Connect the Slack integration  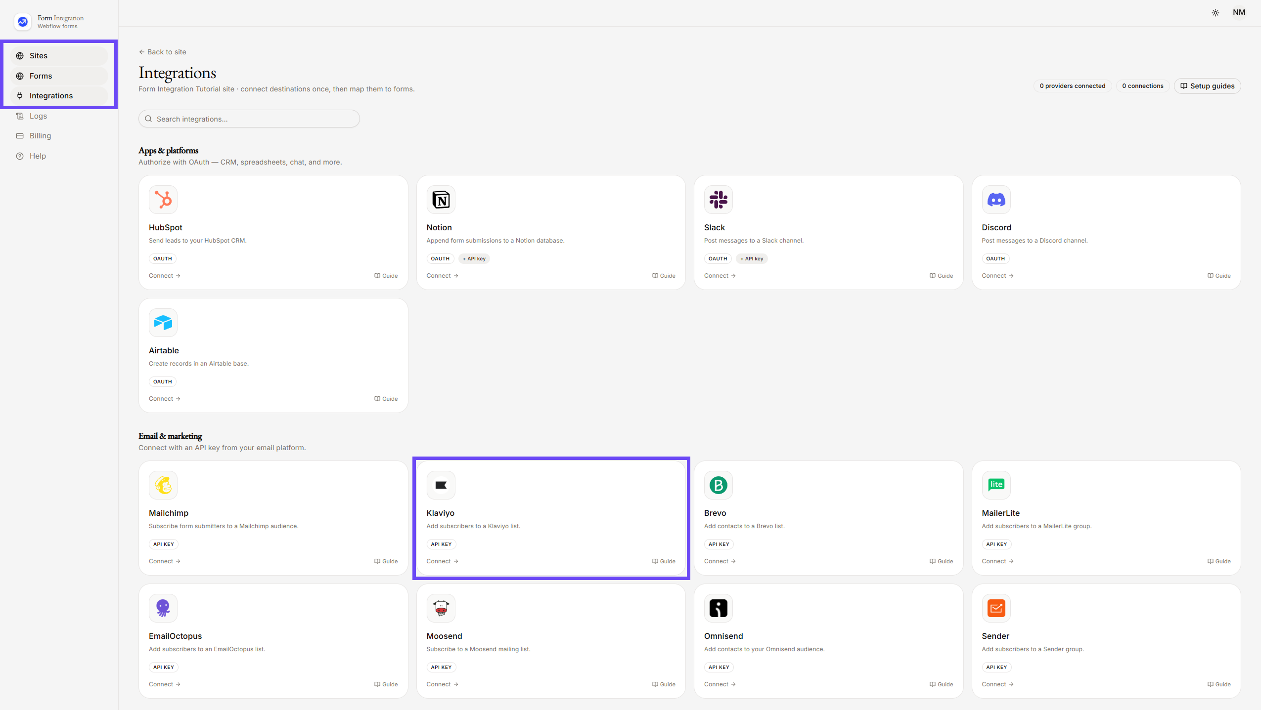pyautogui.click(x=720, y=276)
